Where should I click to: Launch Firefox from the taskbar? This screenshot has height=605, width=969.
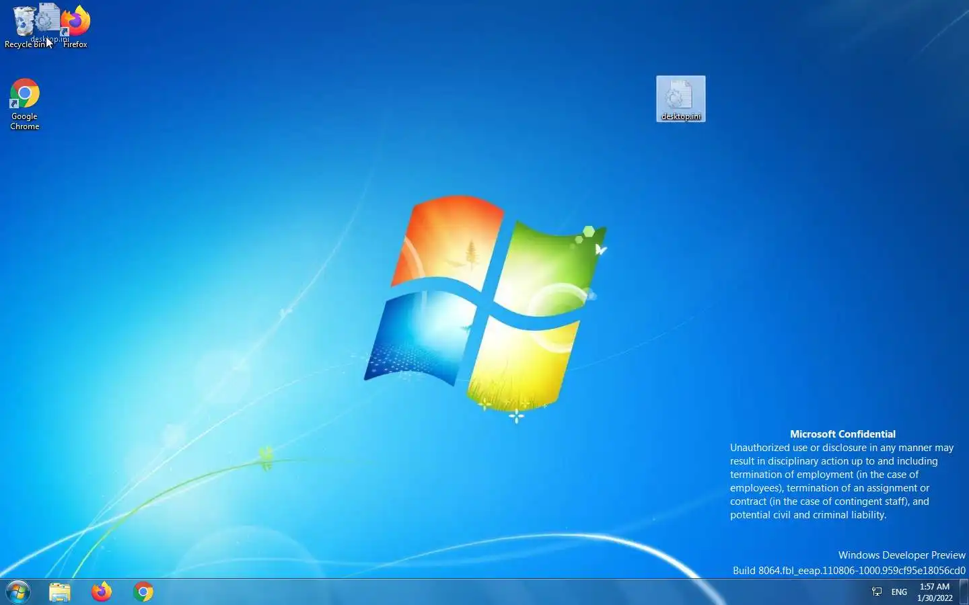click(x=102, y=592)
